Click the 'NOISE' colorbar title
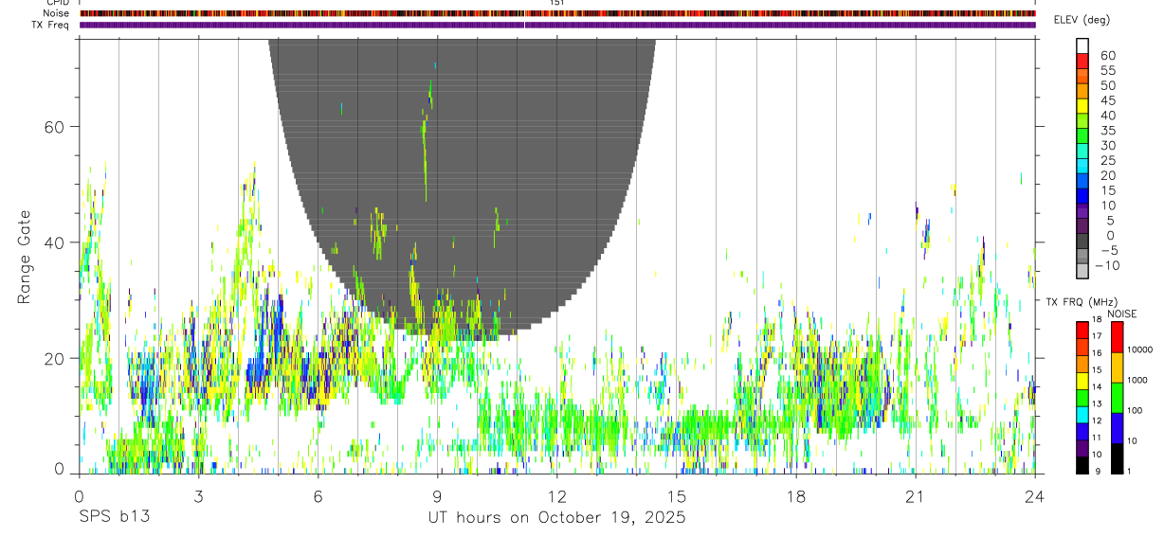 pos(1121,313)
